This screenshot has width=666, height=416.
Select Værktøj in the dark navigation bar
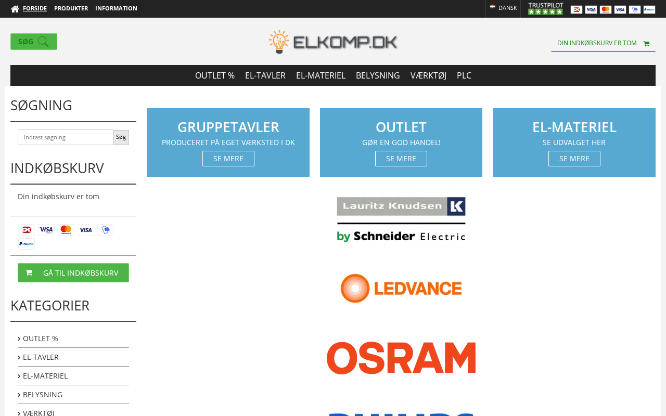tap(428, 75)
